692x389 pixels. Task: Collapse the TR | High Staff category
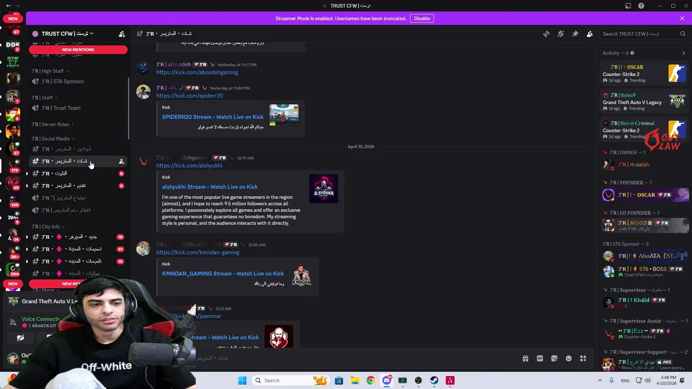pyautogui.click(x=50, y=71)
